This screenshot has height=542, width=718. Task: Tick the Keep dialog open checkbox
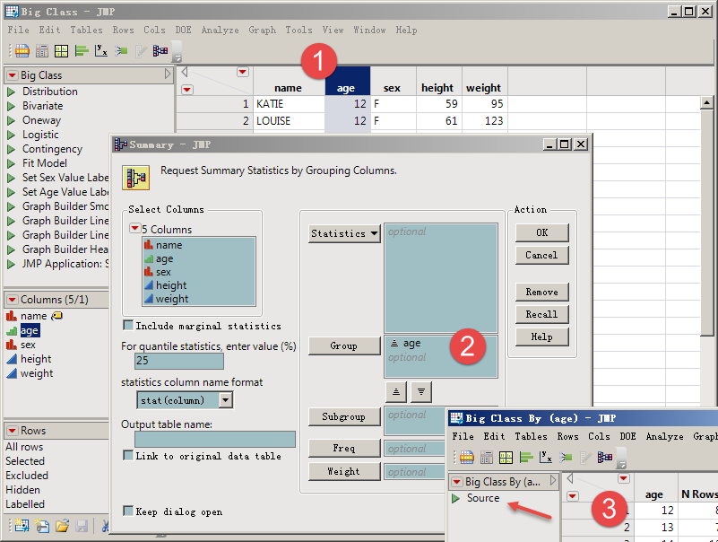tap(128, 511)
